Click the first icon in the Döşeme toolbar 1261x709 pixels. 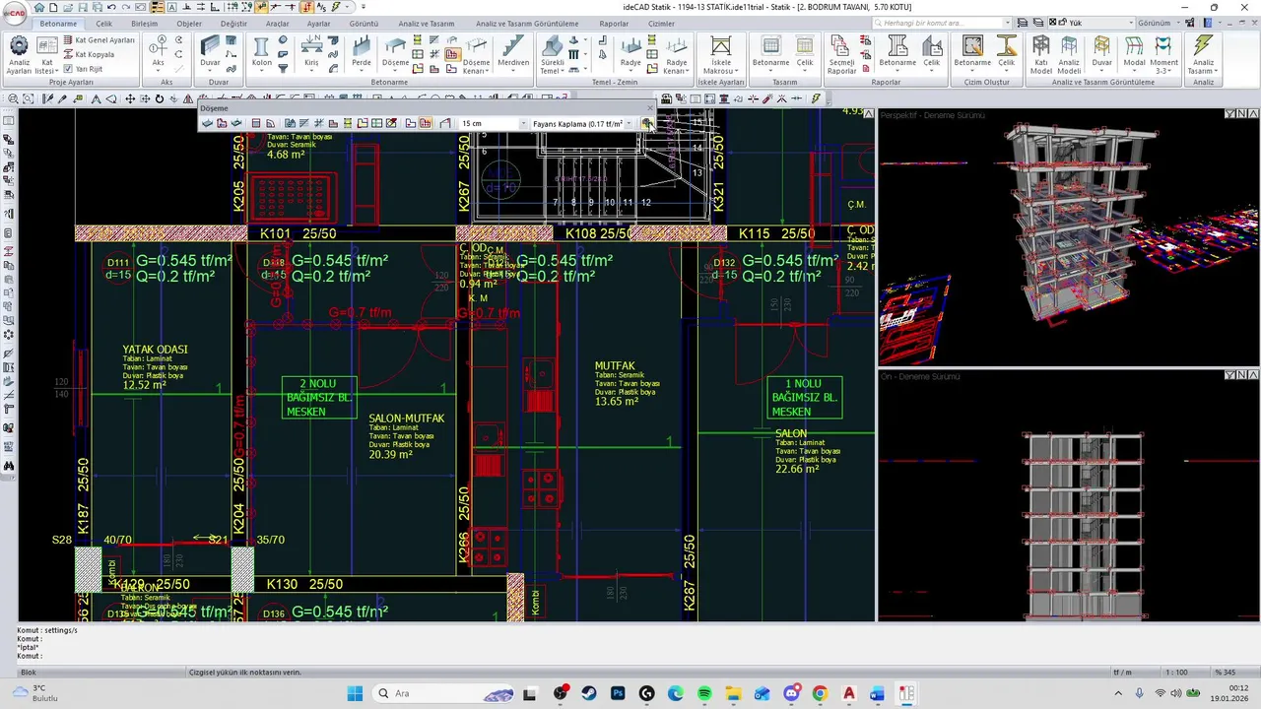pos(207,124)
